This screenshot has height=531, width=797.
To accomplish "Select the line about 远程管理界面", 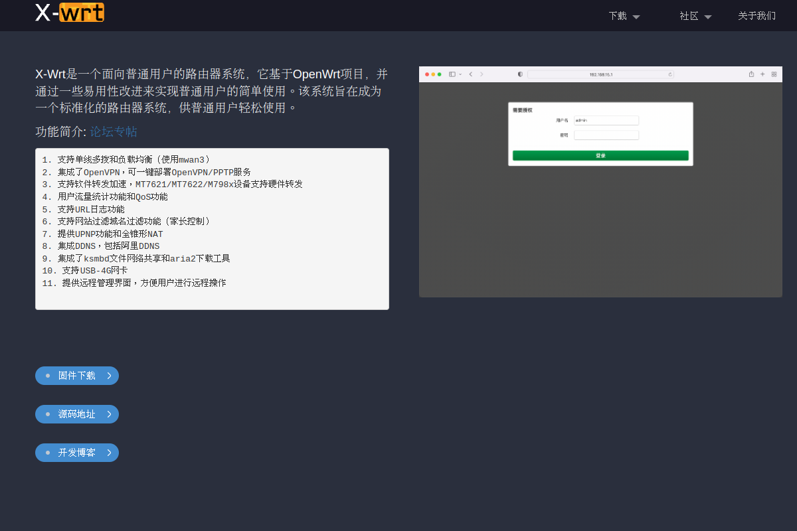I will (x=133, y=283).
